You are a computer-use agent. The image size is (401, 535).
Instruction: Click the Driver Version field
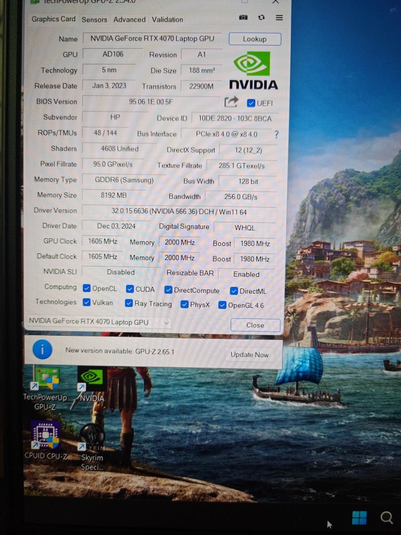click(x=179, y=211)
